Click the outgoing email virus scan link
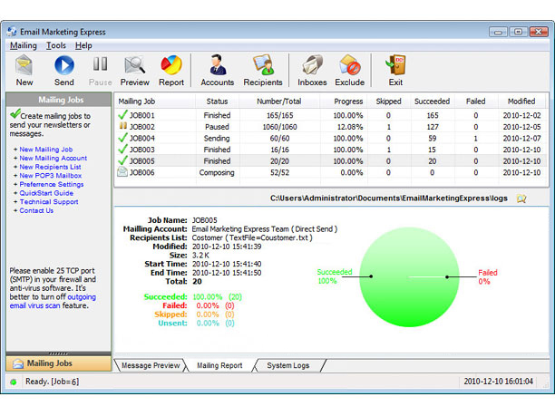The width and height of the screenshot is (555, 416). point(53,301)
